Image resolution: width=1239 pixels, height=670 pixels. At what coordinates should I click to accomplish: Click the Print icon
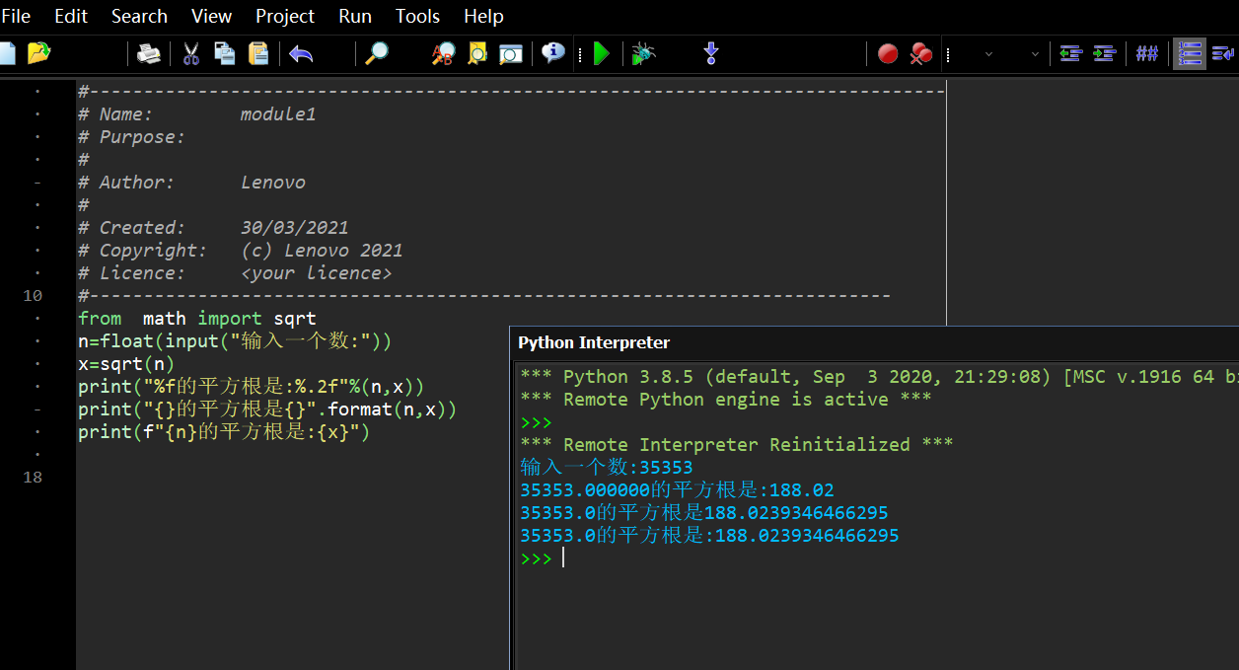tap(148, 53)
